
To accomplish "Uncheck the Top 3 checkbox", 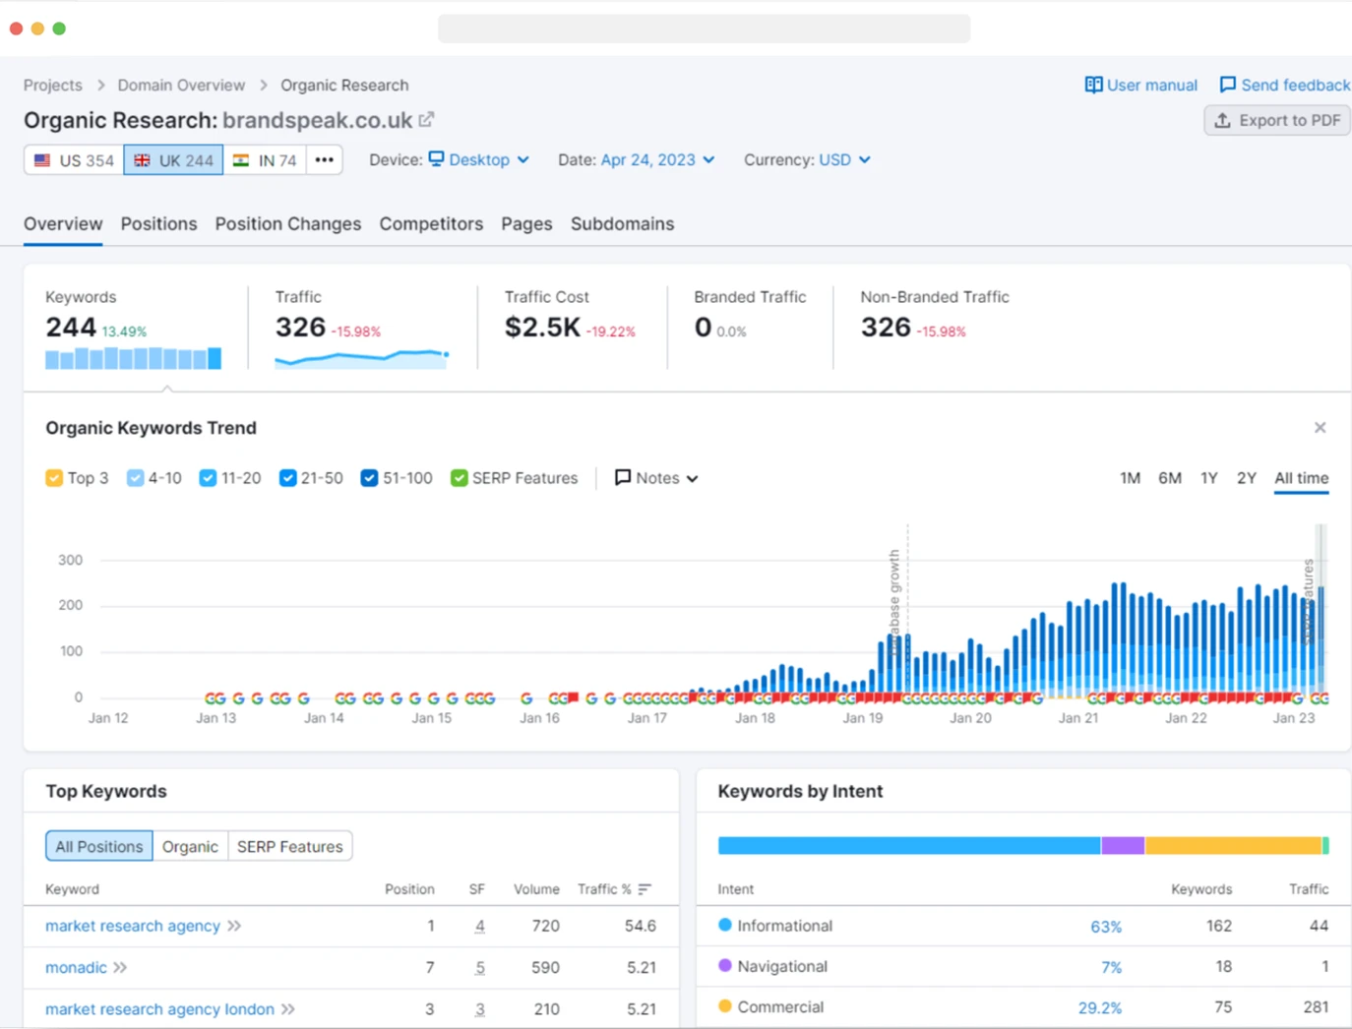I will 54,478.
